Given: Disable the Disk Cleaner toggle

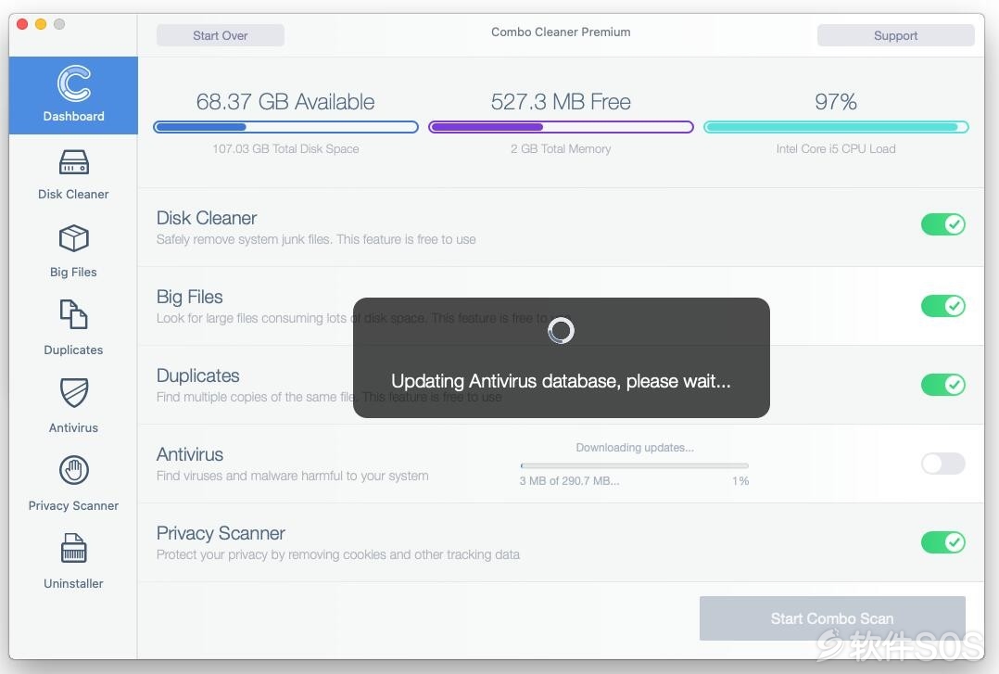Looking at the screenshot, I should point(943,224).
